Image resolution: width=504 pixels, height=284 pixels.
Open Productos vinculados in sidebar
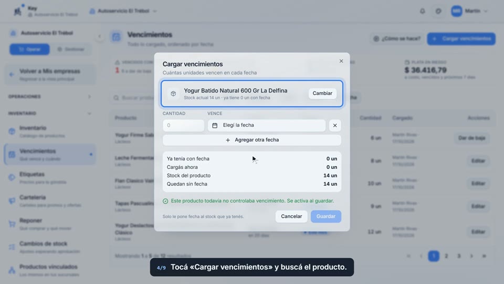tap(50, 270)
